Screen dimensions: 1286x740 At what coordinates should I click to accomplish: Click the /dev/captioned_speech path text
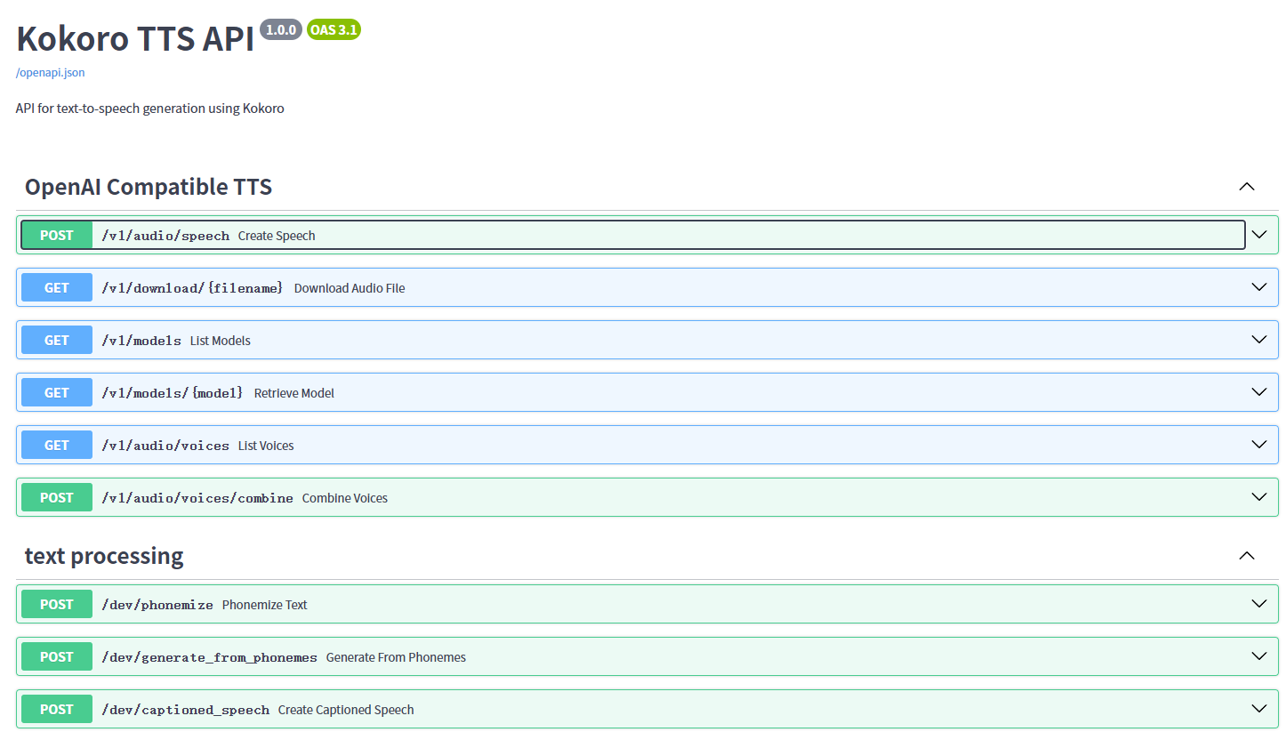[x=185, y=710]
